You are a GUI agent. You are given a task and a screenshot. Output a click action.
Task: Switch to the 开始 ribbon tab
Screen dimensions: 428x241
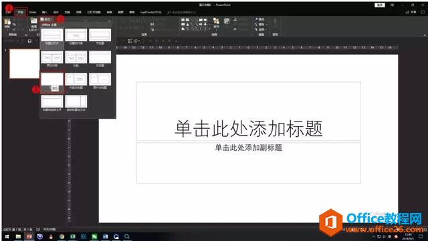21,12
